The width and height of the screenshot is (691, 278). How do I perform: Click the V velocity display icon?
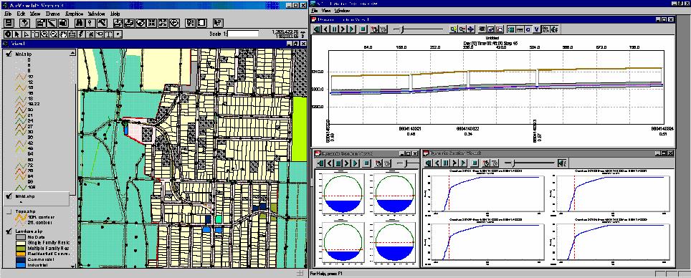pyautogui.click(x=536, y=29)
